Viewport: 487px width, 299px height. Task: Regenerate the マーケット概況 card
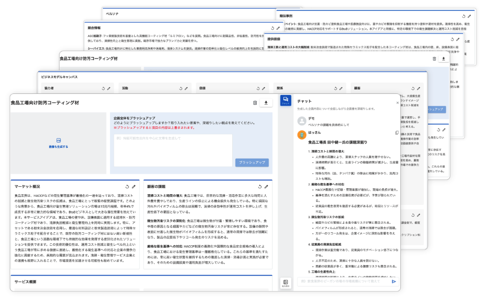click(x=127, y=187)
